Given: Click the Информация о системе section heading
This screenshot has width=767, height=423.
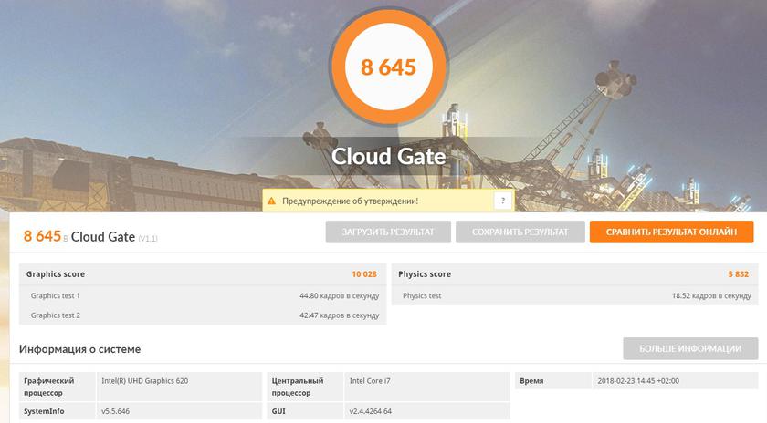Looking at the screenshot, I should point(80,349).
